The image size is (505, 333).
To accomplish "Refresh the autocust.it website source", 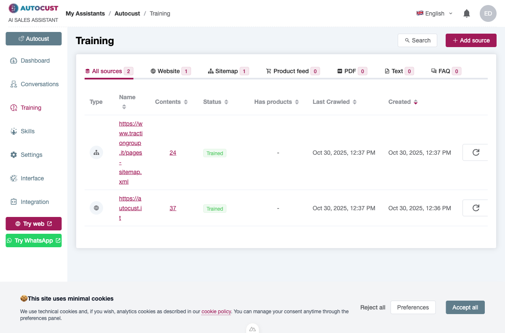I will coord(476,208).
